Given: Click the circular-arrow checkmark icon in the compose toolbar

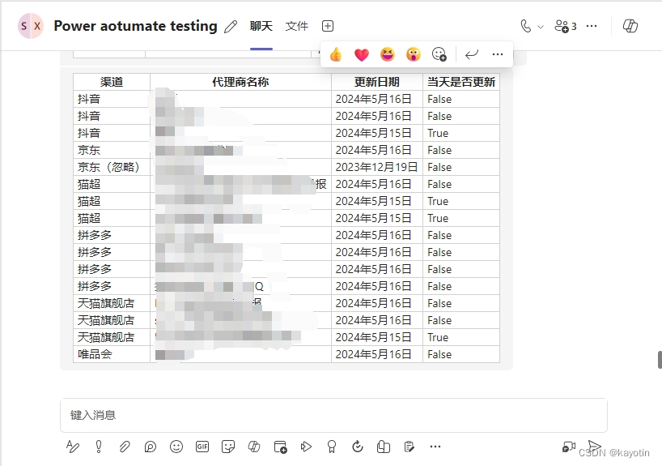Looking at the screenshot, I should pos(358,447).
